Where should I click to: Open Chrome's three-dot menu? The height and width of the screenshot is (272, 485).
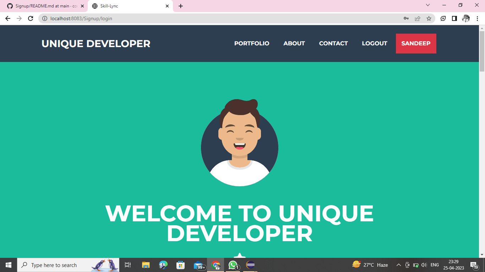pos(478,18)
